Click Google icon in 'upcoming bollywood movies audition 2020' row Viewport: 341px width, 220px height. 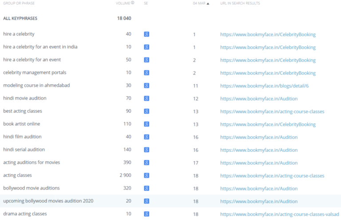147,201
